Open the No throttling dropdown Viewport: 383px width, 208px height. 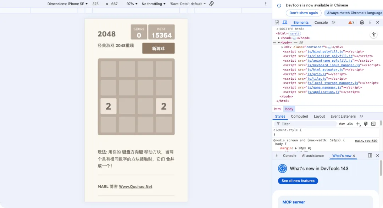pos(154,4)
